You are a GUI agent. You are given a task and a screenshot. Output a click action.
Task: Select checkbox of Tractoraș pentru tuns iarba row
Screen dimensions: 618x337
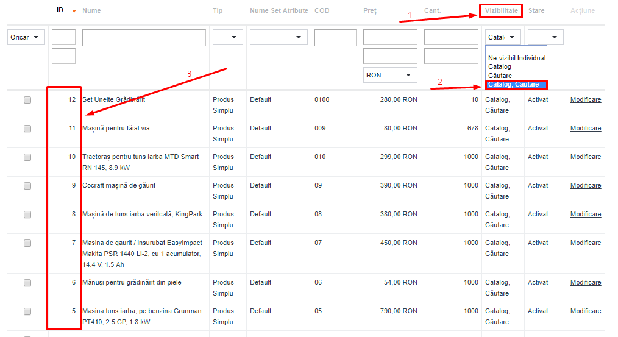(x=27, y=157)
